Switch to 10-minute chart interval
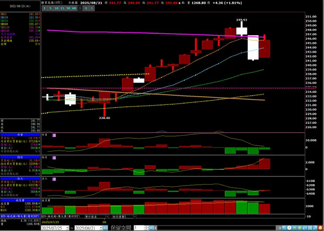The height and width of the screenshot is (231, 324). coord(56,8)
